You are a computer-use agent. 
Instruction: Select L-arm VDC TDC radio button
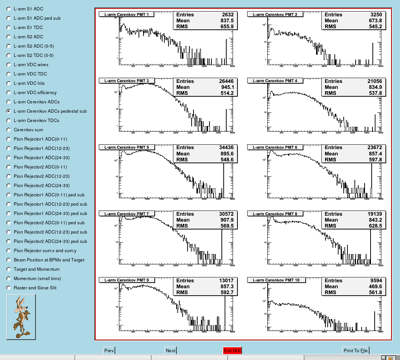click(x=9, y=74)
